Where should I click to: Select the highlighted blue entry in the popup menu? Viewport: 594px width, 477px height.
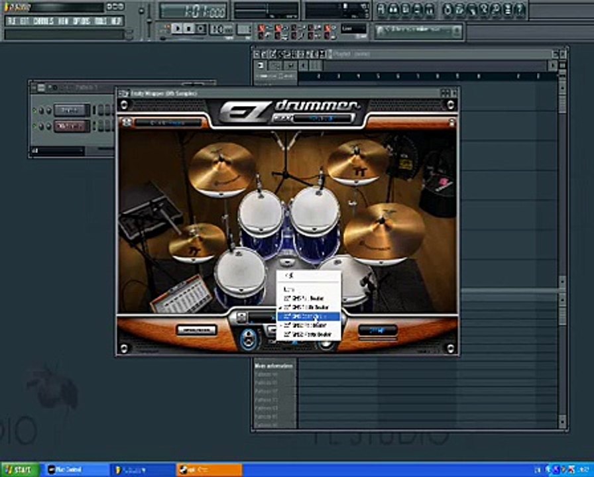tap(308, 317)
